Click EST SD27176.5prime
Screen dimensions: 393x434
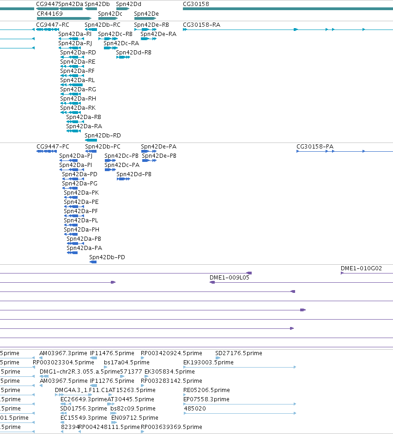pyautogui.click(x=239, y=353)
